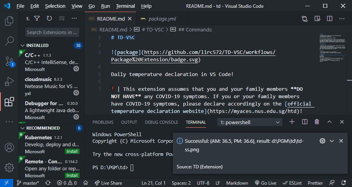Kill the terminal with trash icon

pyautogui.click(x=317, y=122)
